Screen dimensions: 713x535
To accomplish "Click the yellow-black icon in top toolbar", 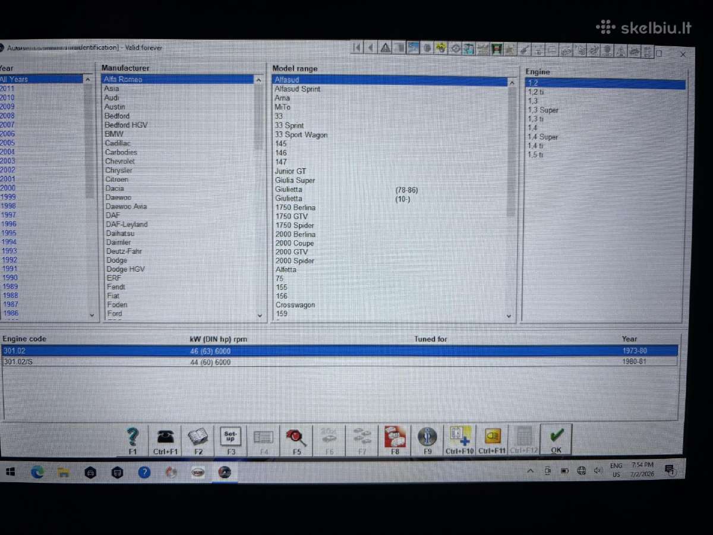I will pos(441,48).
